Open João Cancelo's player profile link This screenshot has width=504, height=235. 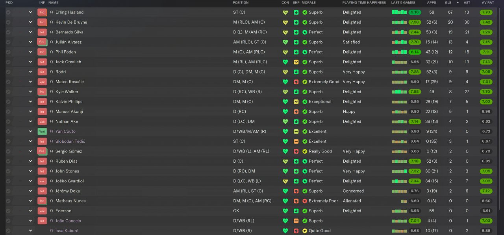[x=68, y=221]
